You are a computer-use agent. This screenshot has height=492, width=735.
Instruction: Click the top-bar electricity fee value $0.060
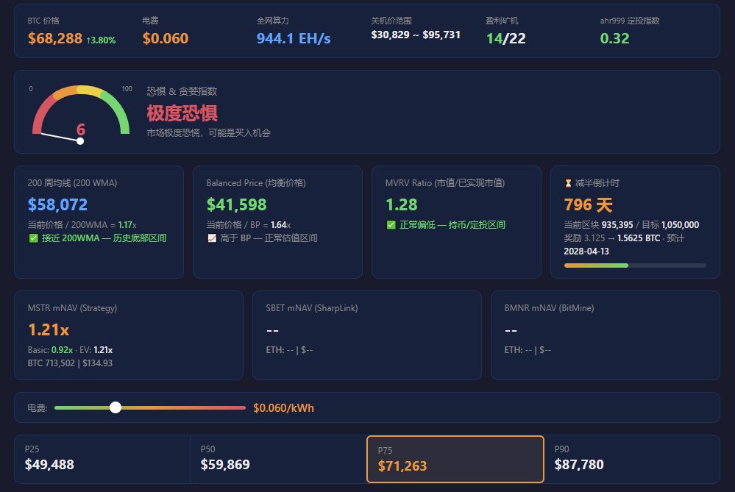coord(166,38)
